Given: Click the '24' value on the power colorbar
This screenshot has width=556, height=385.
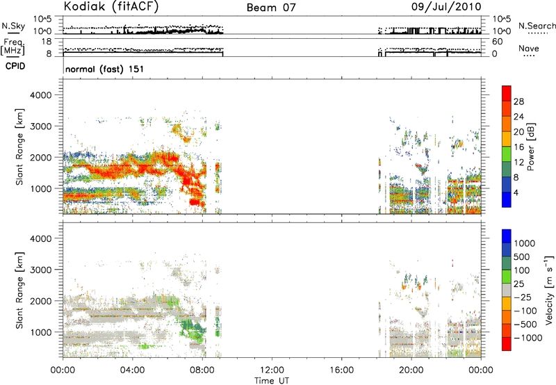Looking at the screenshot, I should [518, 117].
